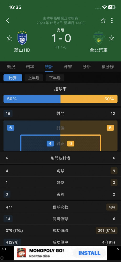Open the Ulsan HD team logo
The width and height of the screenshot is (121, 262).
[22, 38]
